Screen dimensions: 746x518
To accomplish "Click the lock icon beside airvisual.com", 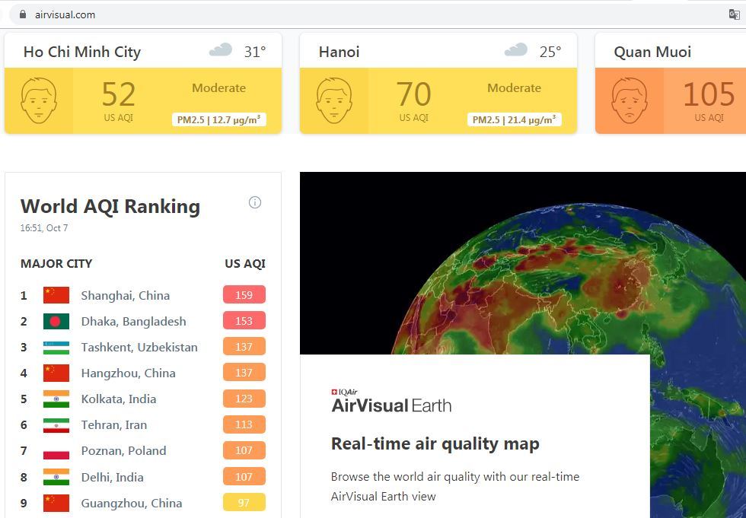I will (22, 14).
